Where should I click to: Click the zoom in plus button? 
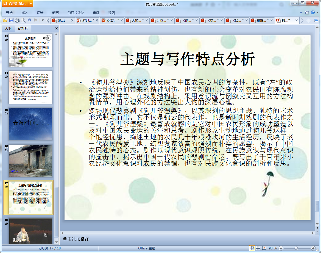[313, 248]
